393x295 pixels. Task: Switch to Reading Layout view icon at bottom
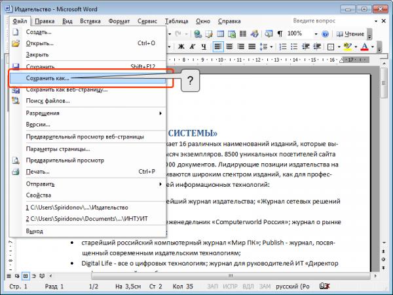click(x=42, y=276)
